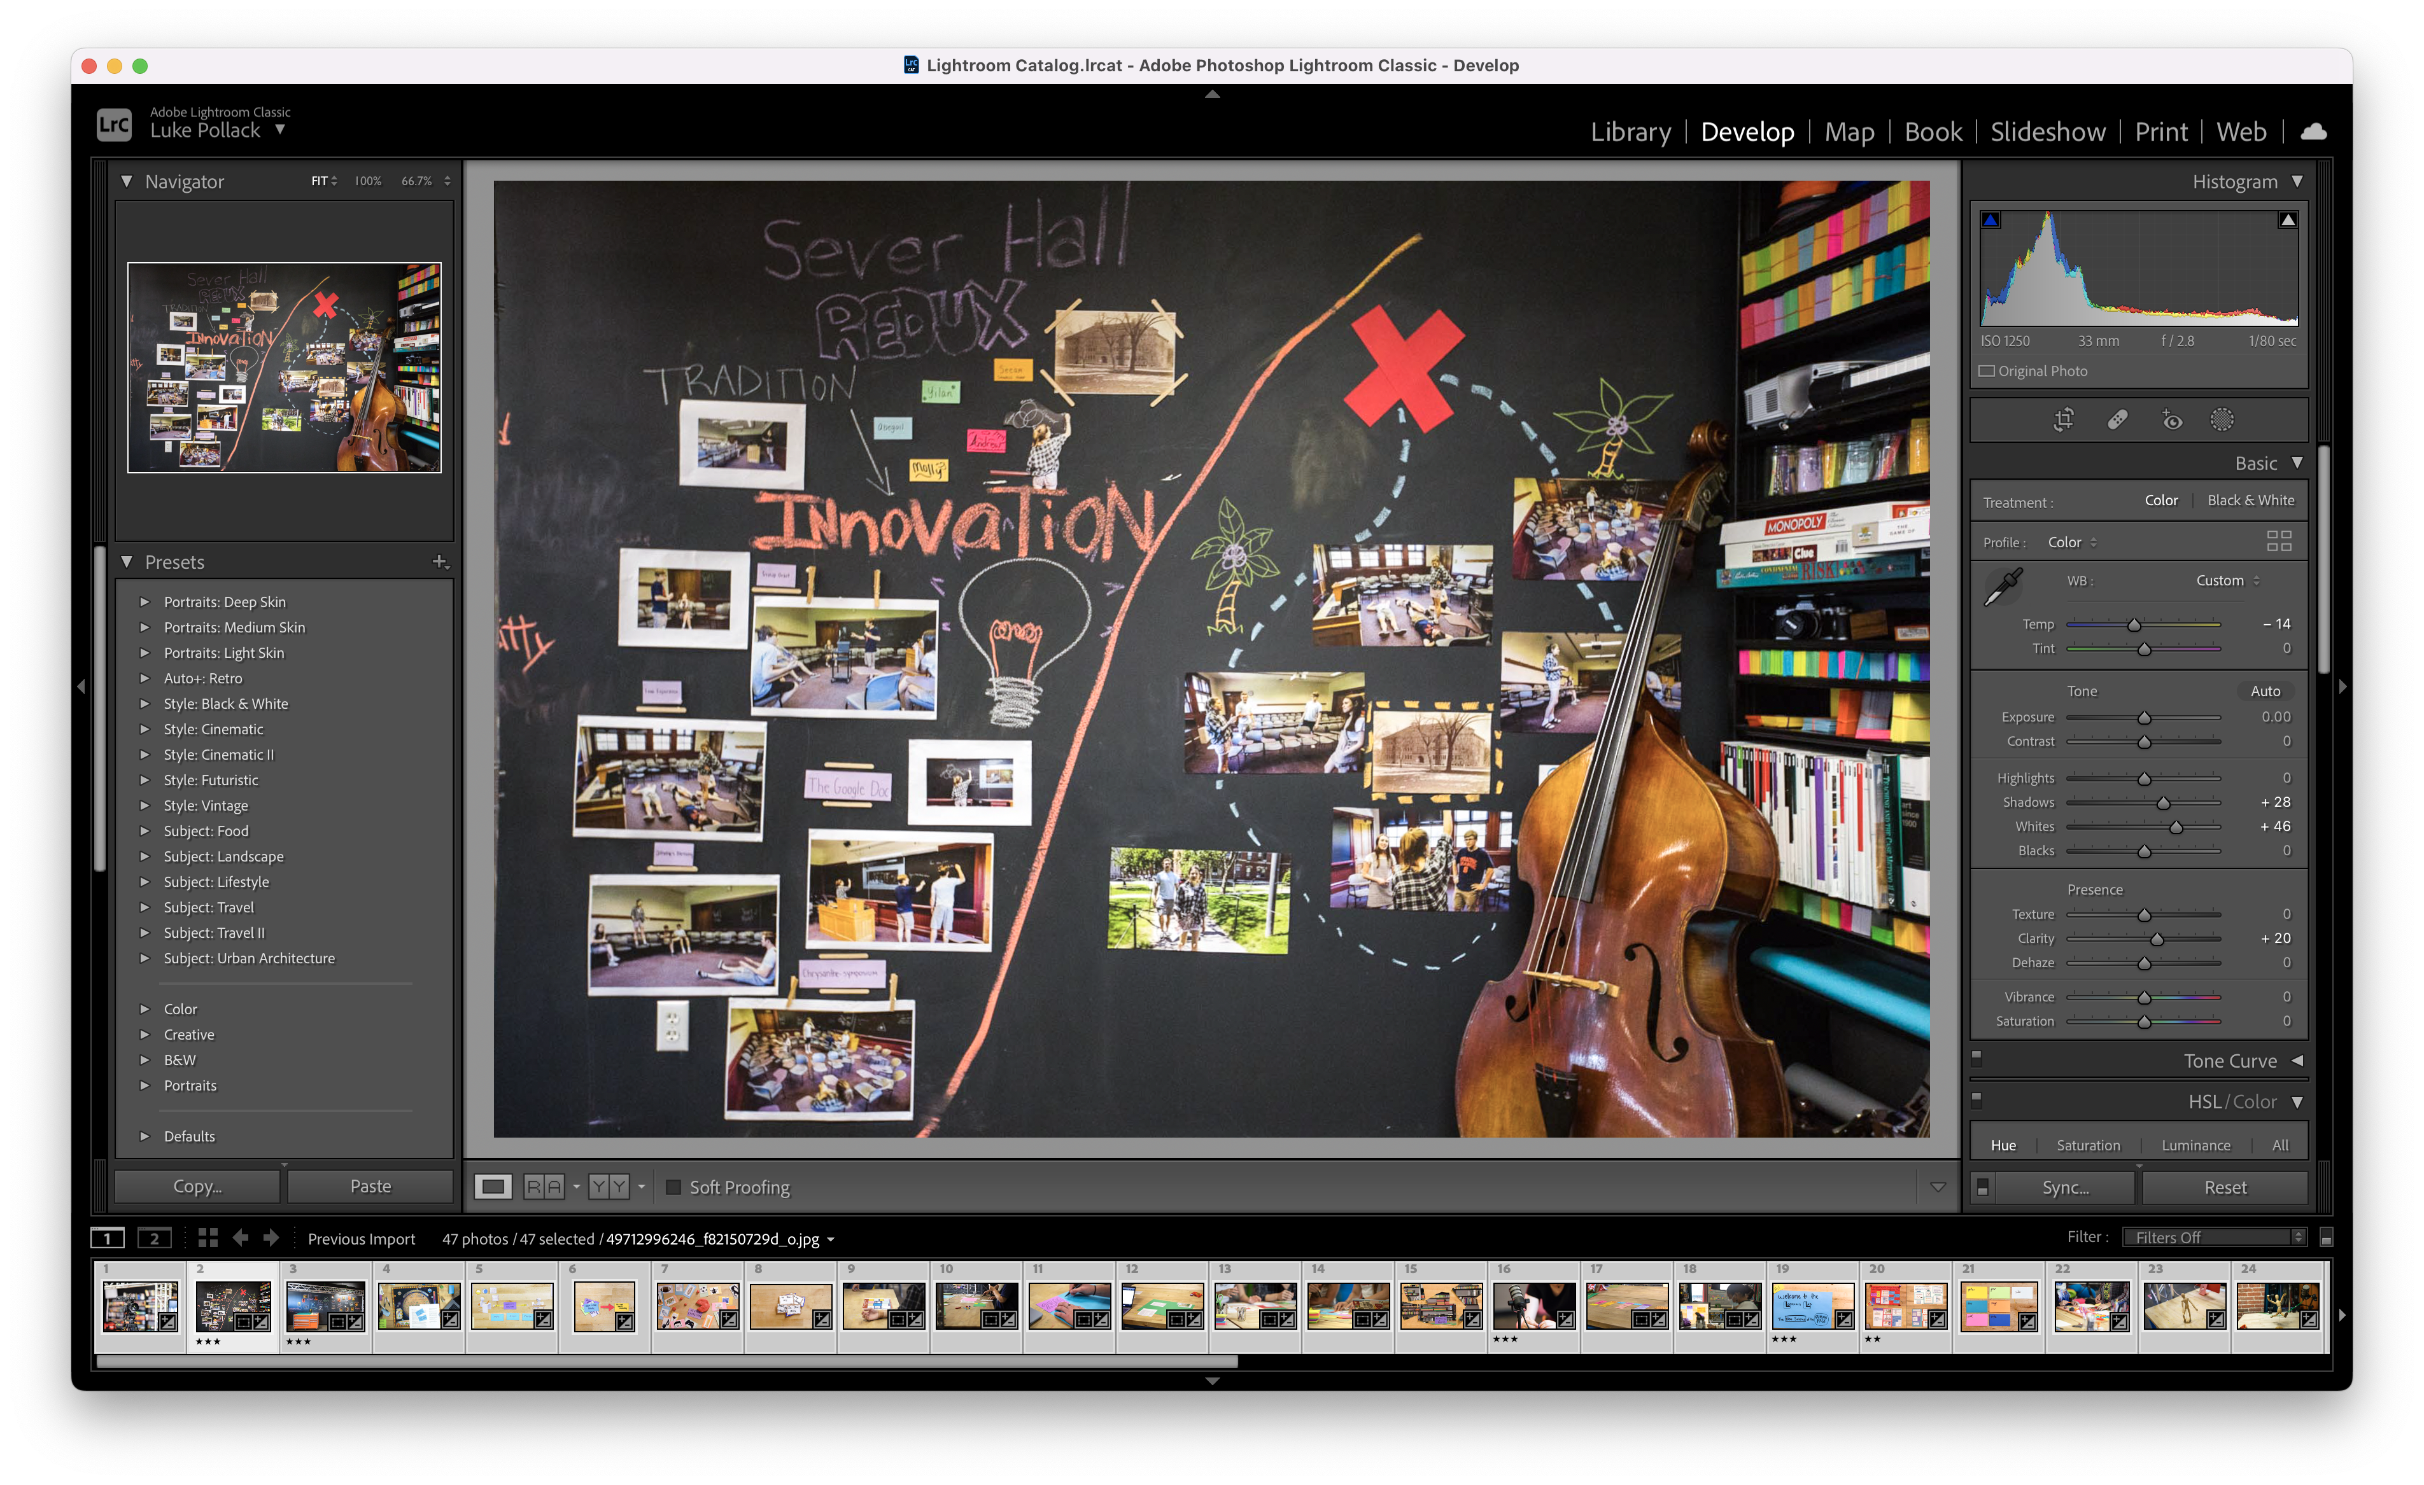Open the WB Custom dropdown
Viewport: 2424px width, 1485px height.
[2227, 580]
